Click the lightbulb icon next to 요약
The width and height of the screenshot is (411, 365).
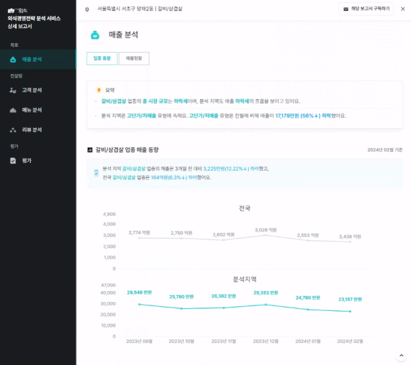click(x=99, y=90)
